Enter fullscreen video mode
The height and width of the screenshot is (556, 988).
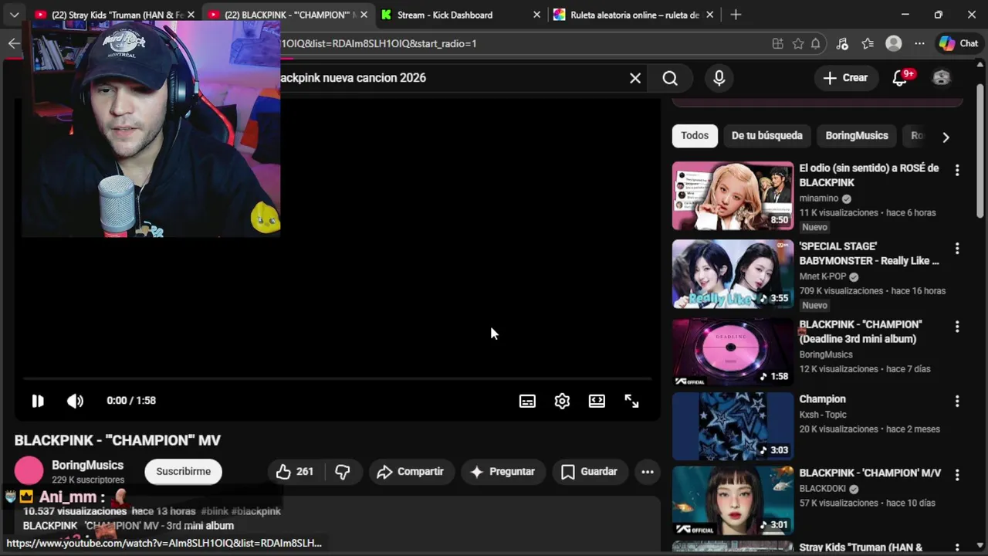[x=631, y=401]
